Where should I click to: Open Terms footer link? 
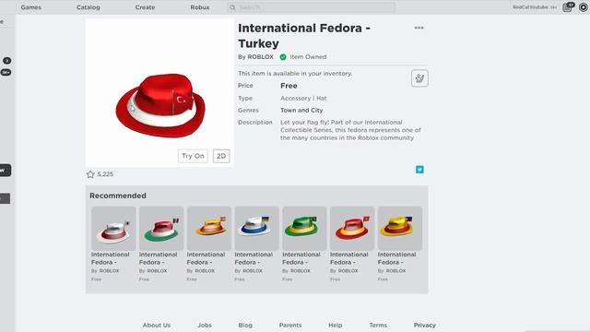coord(378,325)
